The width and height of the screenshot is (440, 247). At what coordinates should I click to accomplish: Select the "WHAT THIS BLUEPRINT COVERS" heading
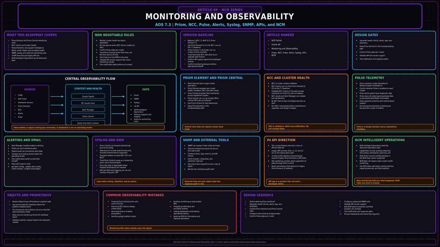(32, 35)
